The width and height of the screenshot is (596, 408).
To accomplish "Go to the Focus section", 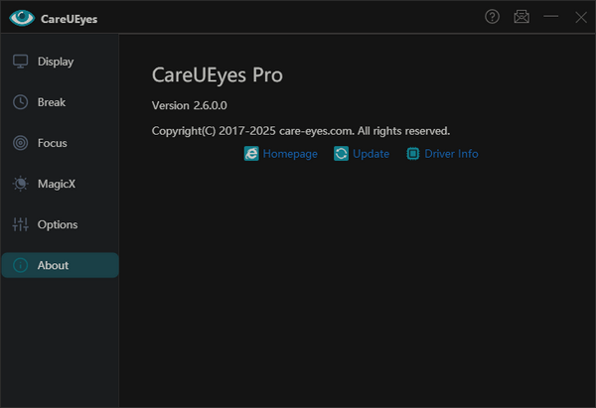I will pyautogui.click(x=60, y=143).
